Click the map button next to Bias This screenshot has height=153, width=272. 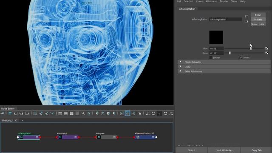(266, 48)
